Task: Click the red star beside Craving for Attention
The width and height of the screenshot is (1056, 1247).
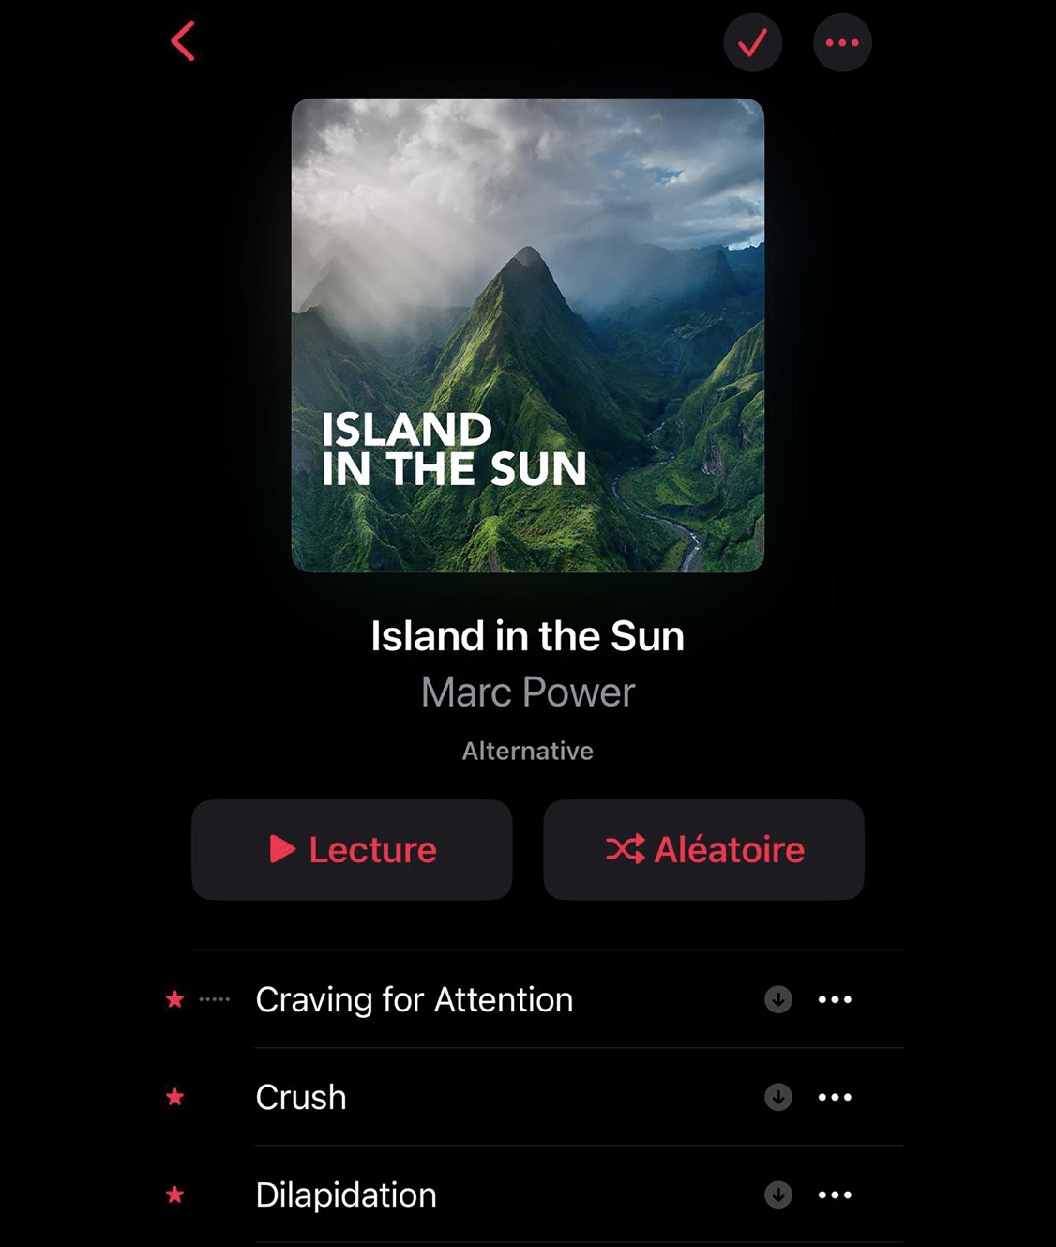Action: (175, 999)
